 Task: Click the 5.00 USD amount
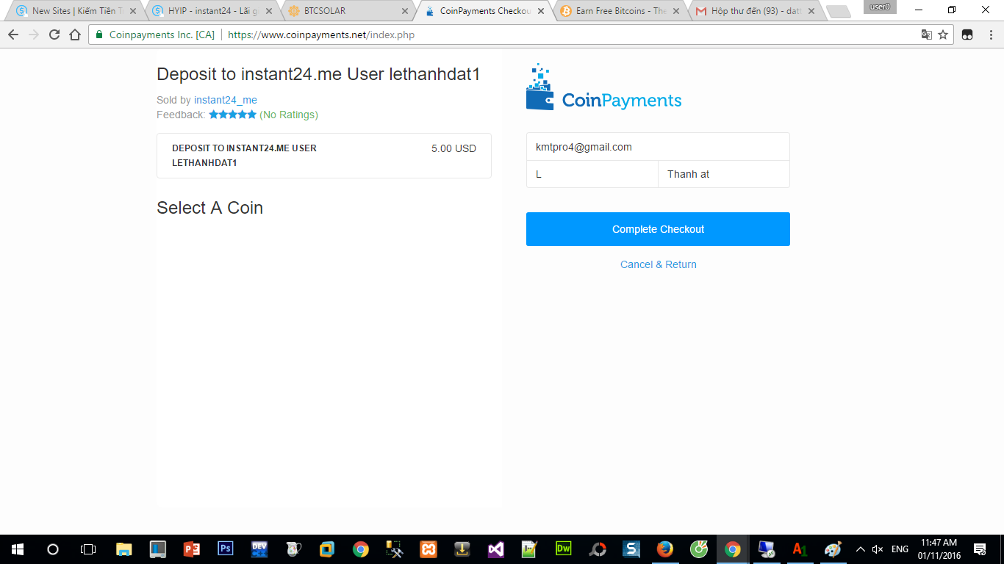pos(453,148)
